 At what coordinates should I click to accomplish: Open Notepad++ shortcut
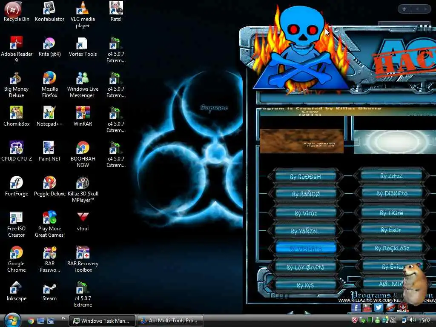point(49,117)
